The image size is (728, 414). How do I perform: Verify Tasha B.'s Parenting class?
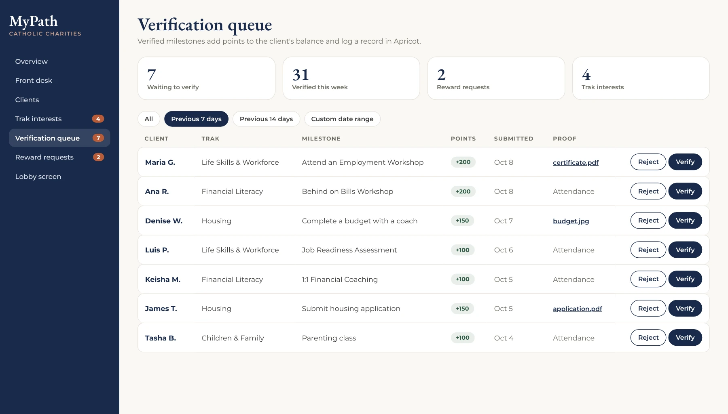click(685, 338)
